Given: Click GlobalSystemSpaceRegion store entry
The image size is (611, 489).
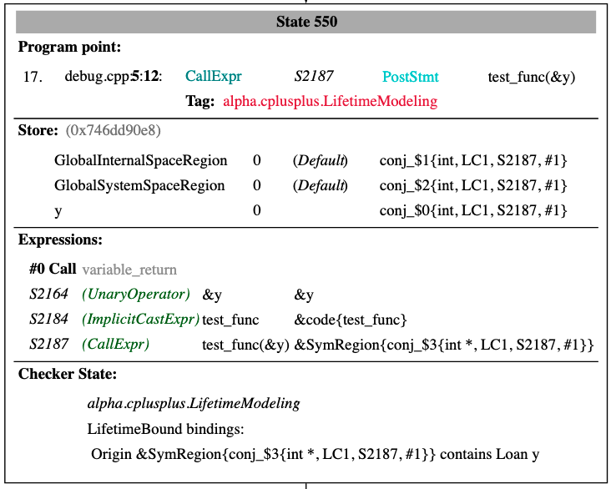Looking at the screenshot, I should (139, 185).
